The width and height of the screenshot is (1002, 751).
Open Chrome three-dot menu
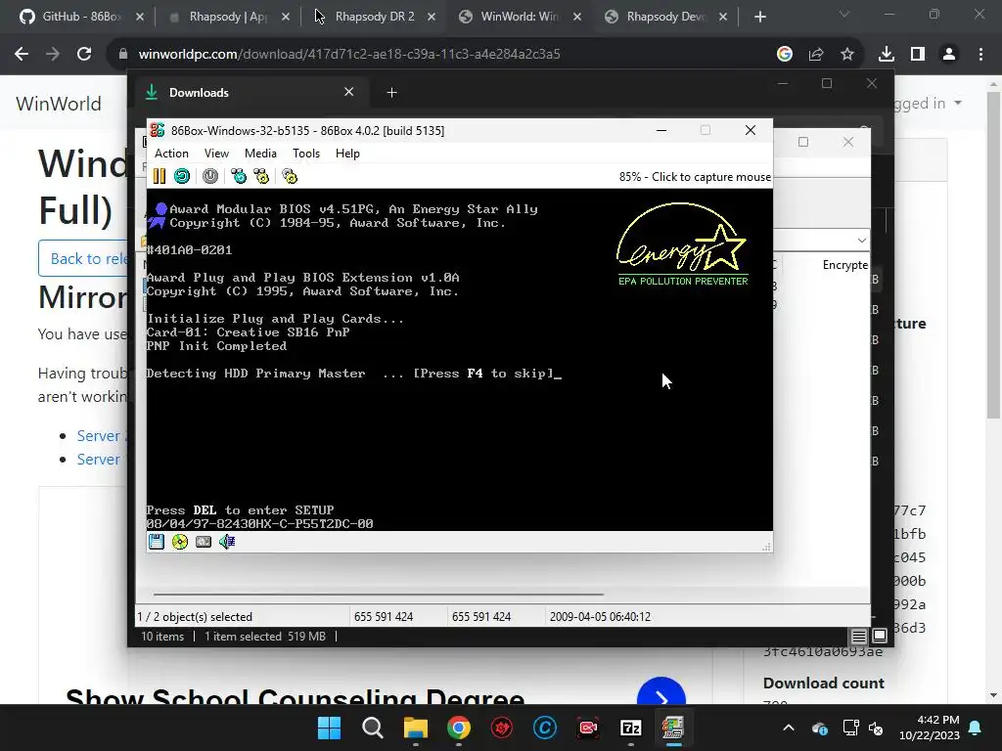click(980, 55)
